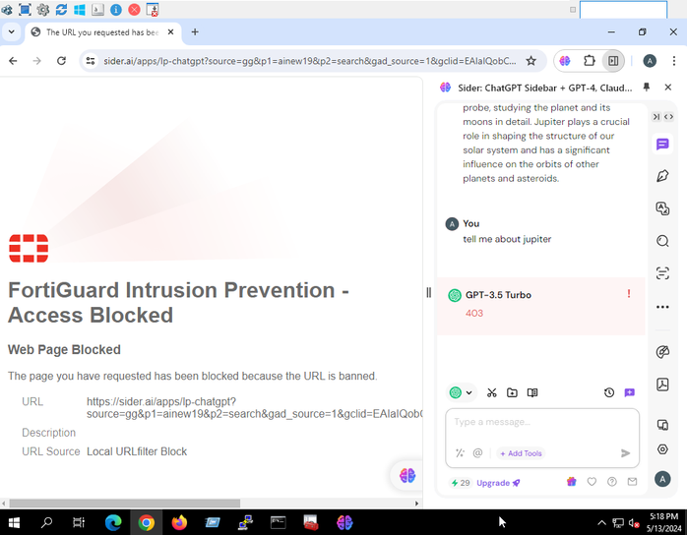Click the heart icon in Sider footer

[592, 482]
